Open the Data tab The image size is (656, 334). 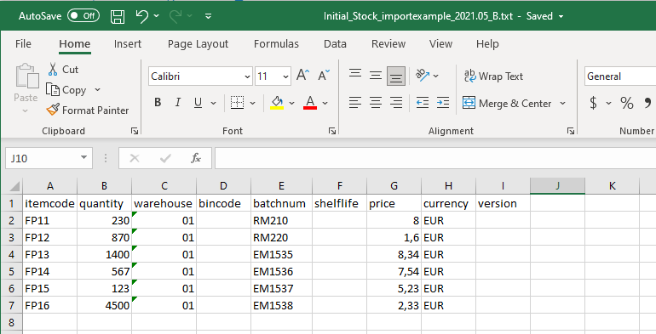pyautogui.click(x=335, y=44)
